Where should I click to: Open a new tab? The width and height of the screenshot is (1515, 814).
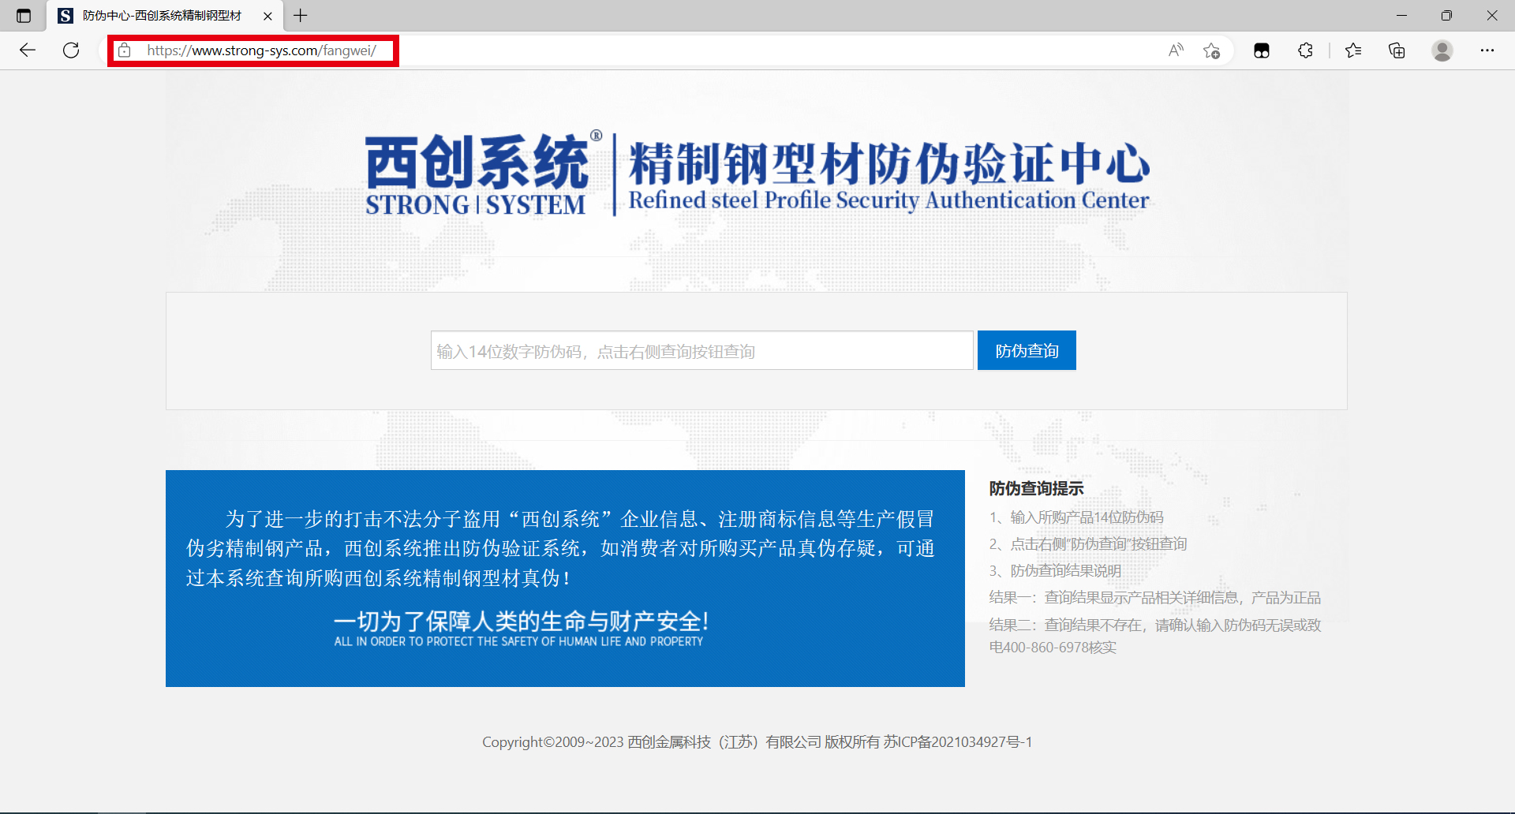pos(301,16)
